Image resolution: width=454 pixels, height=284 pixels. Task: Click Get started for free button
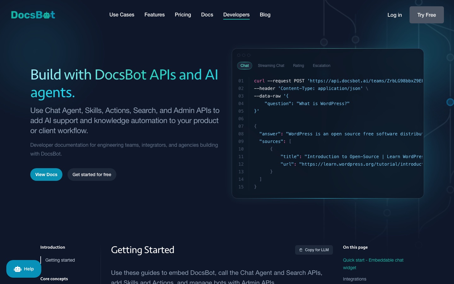[x=92, y=175]
